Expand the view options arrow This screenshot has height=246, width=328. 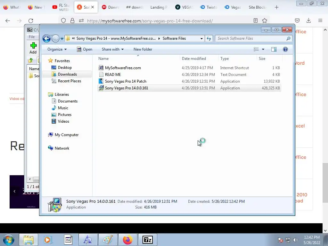(x=263, y=49)
